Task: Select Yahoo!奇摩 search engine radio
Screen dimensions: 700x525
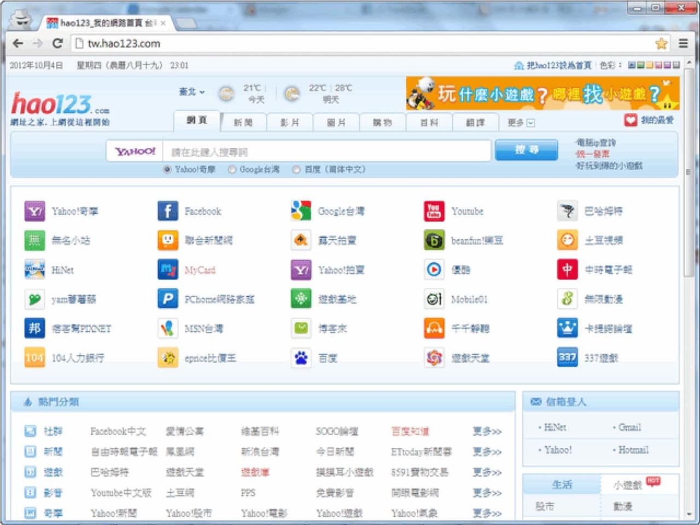Action: click(x=167, y=170)
